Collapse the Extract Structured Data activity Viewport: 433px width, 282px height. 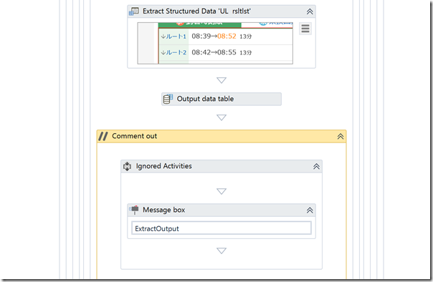(310, 11)
